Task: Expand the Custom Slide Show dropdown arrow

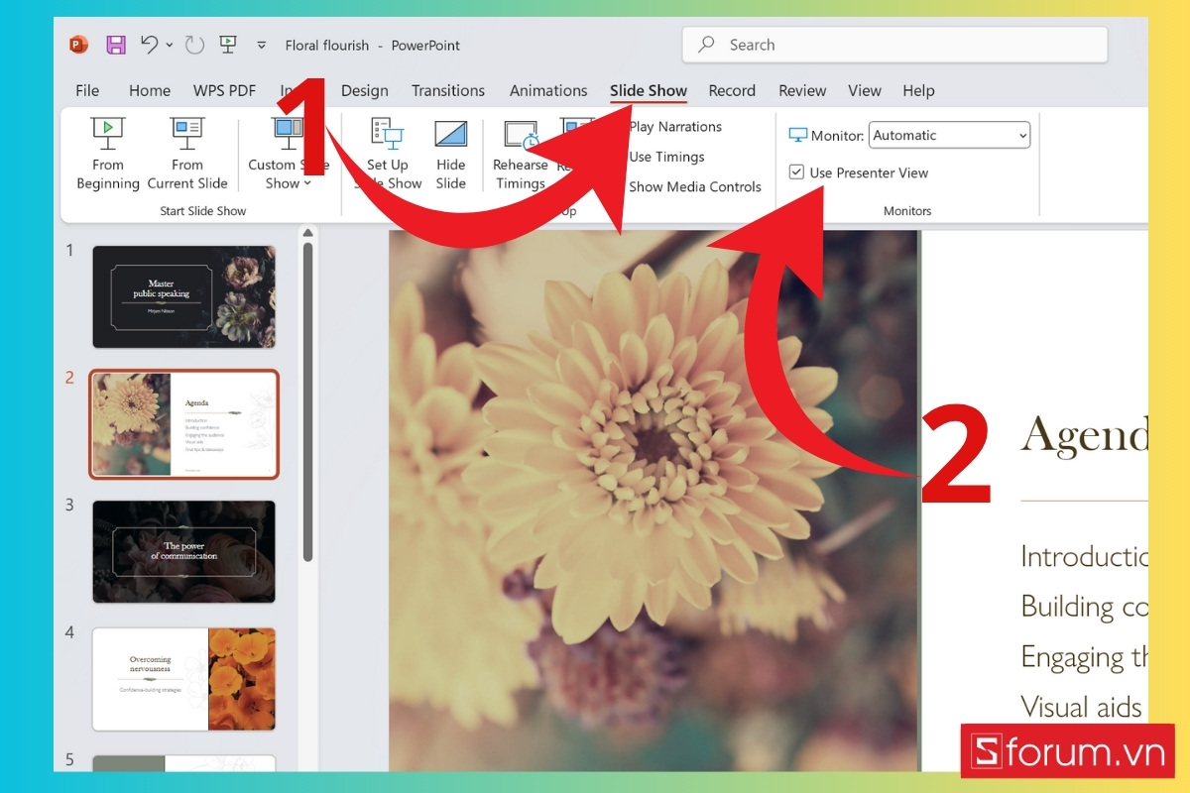Action: tap(305, 182)
